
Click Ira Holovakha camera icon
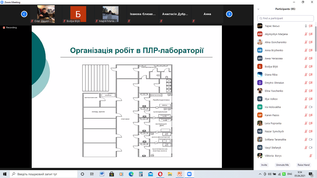[x=311, y=107]
